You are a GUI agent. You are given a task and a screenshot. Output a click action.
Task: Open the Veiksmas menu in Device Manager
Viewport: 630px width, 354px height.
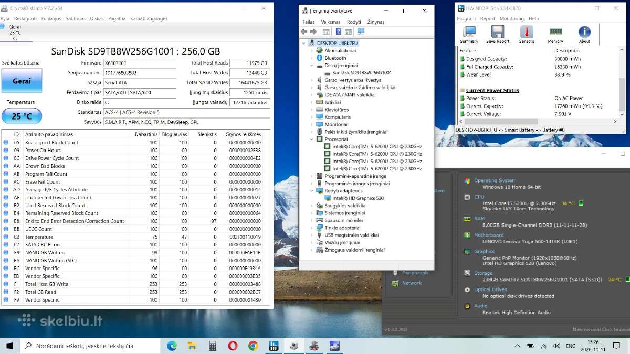click(x=331, y=22)
